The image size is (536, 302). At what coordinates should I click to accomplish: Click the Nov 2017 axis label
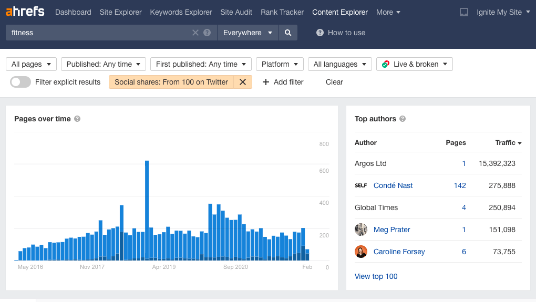point(92,267)
